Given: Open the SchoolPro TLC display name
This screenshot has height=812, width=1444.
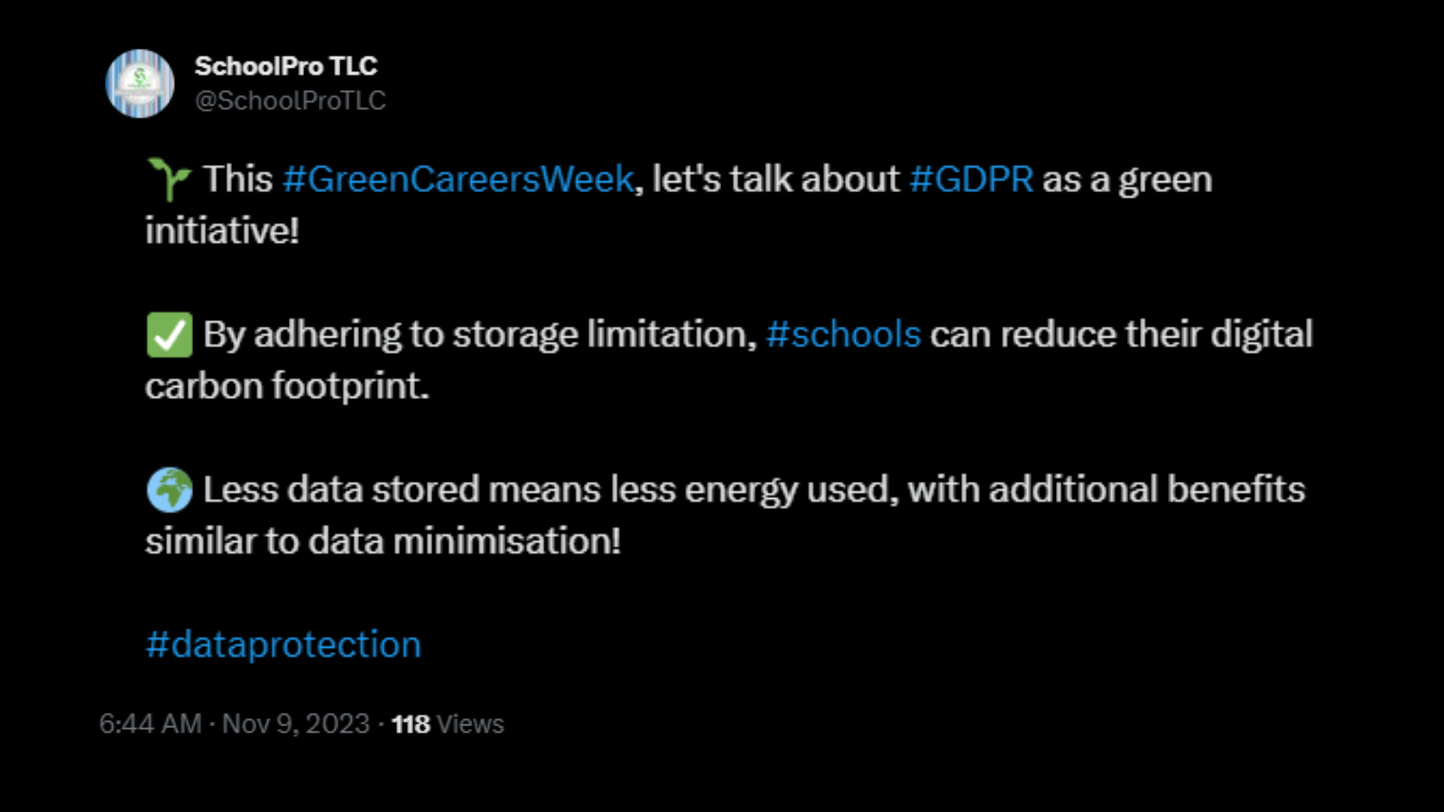Looking at the screenshot, I should point(285,66).
